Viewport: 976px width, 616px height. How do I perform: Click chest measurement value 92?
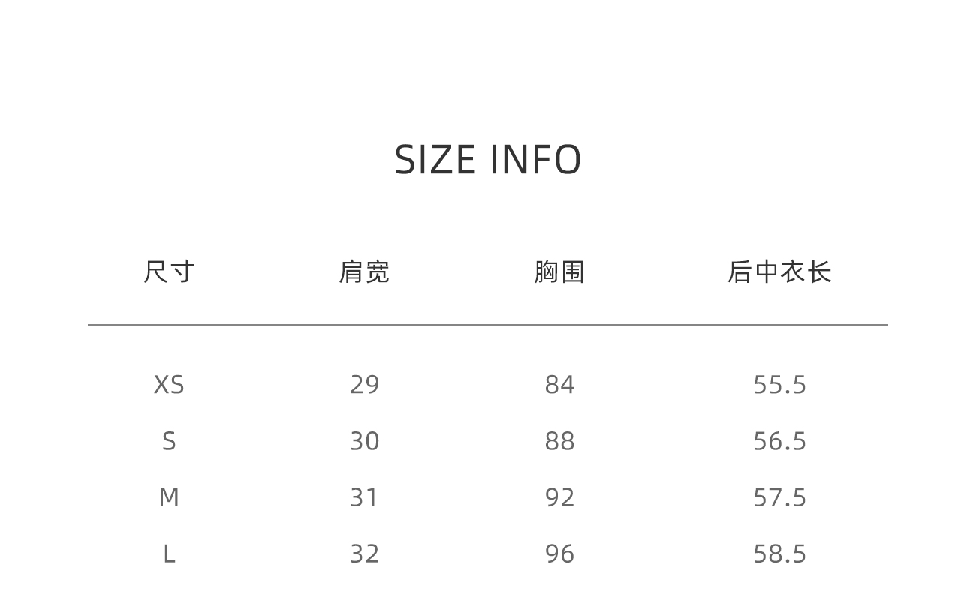(x=559, y=497)
